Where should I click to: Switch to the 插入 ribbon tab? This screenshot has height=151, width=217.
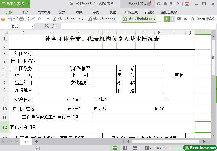coord(26,12)
